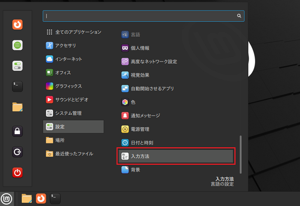Image resolution: width=300 pixels, height=206 pixels.
Task: Lock the screen with the padlock icon
Action: (x=17, y=131)
